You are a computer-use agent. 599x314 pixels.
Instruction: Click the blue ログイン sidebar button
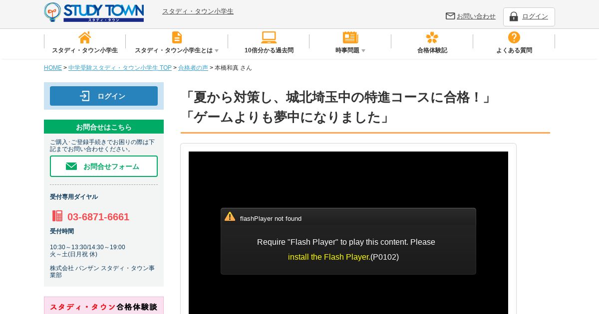pos(104,96)
